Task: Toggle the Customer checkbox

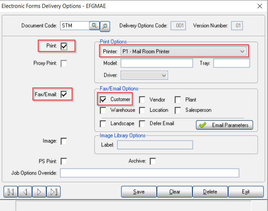Action: tap(103, 100)
